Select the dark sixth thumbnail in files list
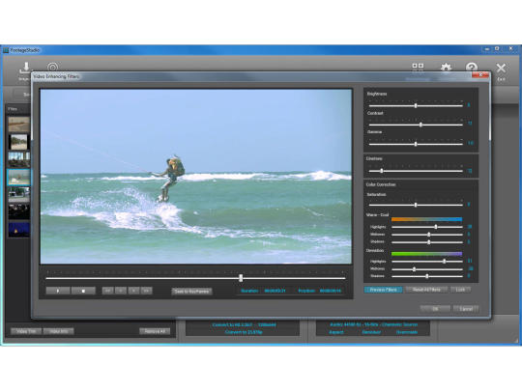Viewport: 522px width, 391px height. click(19, 211)
